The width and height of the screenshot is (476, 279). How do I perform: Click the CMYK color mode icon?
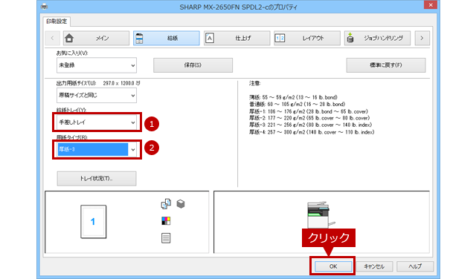pyautogui.click(x=166, y=221)
